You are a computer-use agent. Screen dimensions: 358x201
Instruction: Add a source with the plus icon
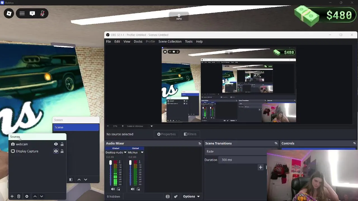12,197
